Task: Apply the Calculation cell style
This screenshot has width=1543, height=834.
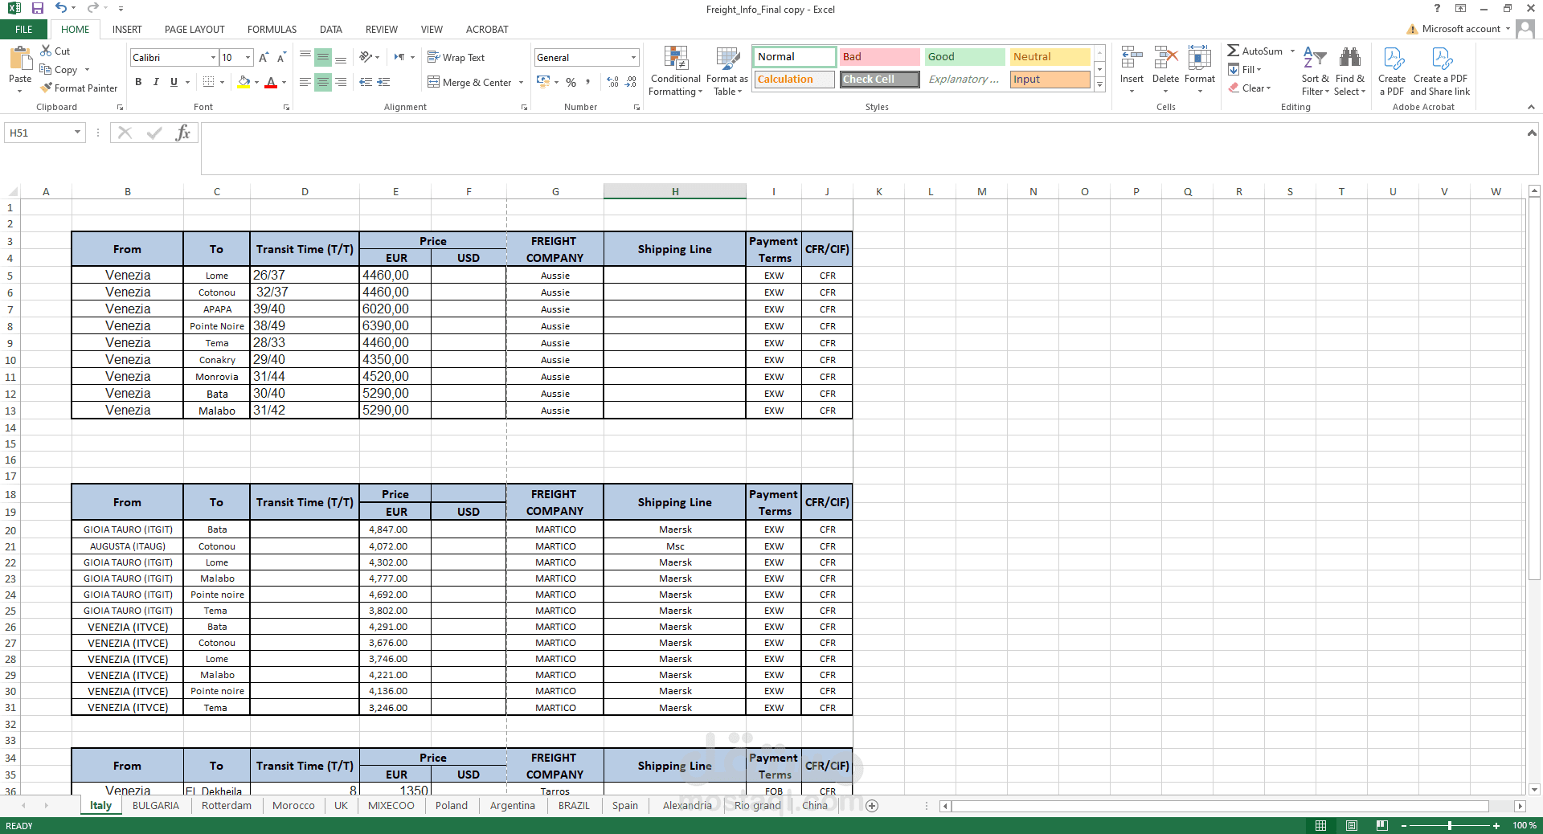Action: click(795, 80)
